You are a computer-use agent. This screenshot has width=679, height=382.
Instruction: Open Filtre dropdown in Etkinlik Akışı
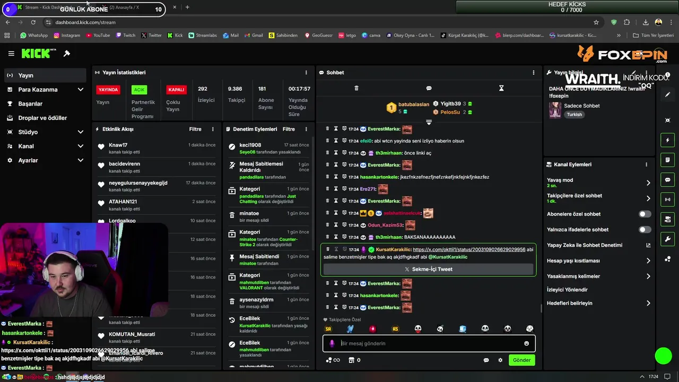(x=195, y=129)
